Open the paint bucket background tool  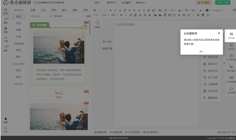pos(160,15)
